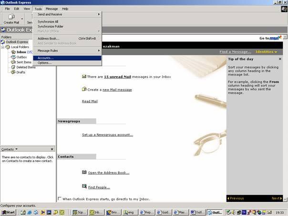The image size is (288, 216).
Task: Open the File menu
Action: pyautogui.click(x=7, y=9)
